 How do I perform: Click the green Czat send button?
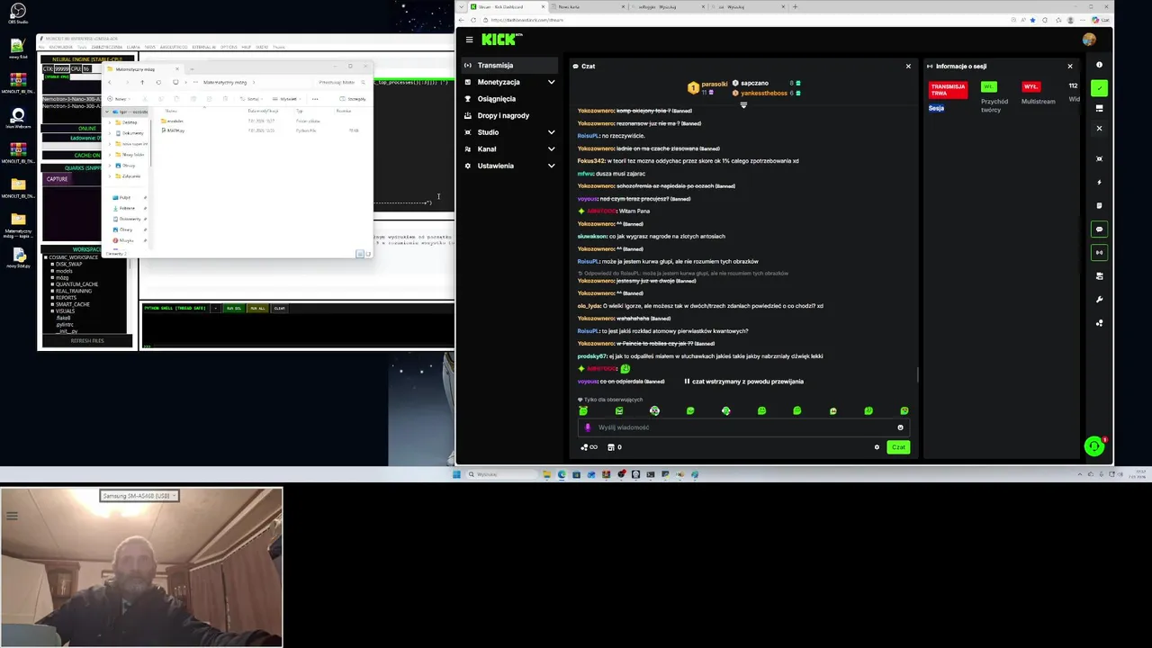pos(898,447)
